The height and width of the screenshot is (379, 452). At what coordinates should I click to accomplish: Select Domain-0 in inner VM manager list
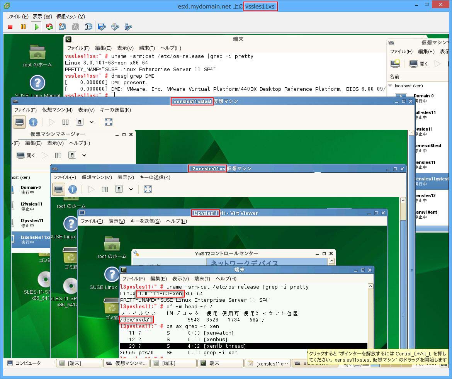click(x=31, y=190)
